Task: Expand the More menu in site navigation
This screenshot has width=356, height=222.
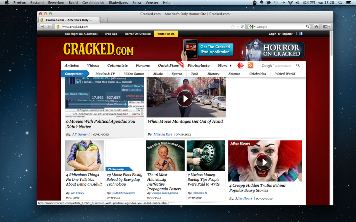Action: (x=225, y=66)
